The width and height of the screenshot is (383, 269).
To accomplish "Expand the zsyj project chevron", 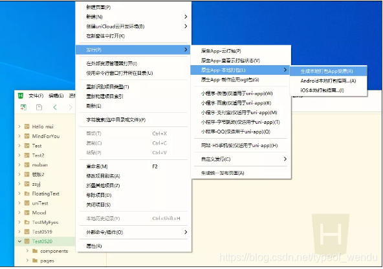I will click(x=19, y=184).
